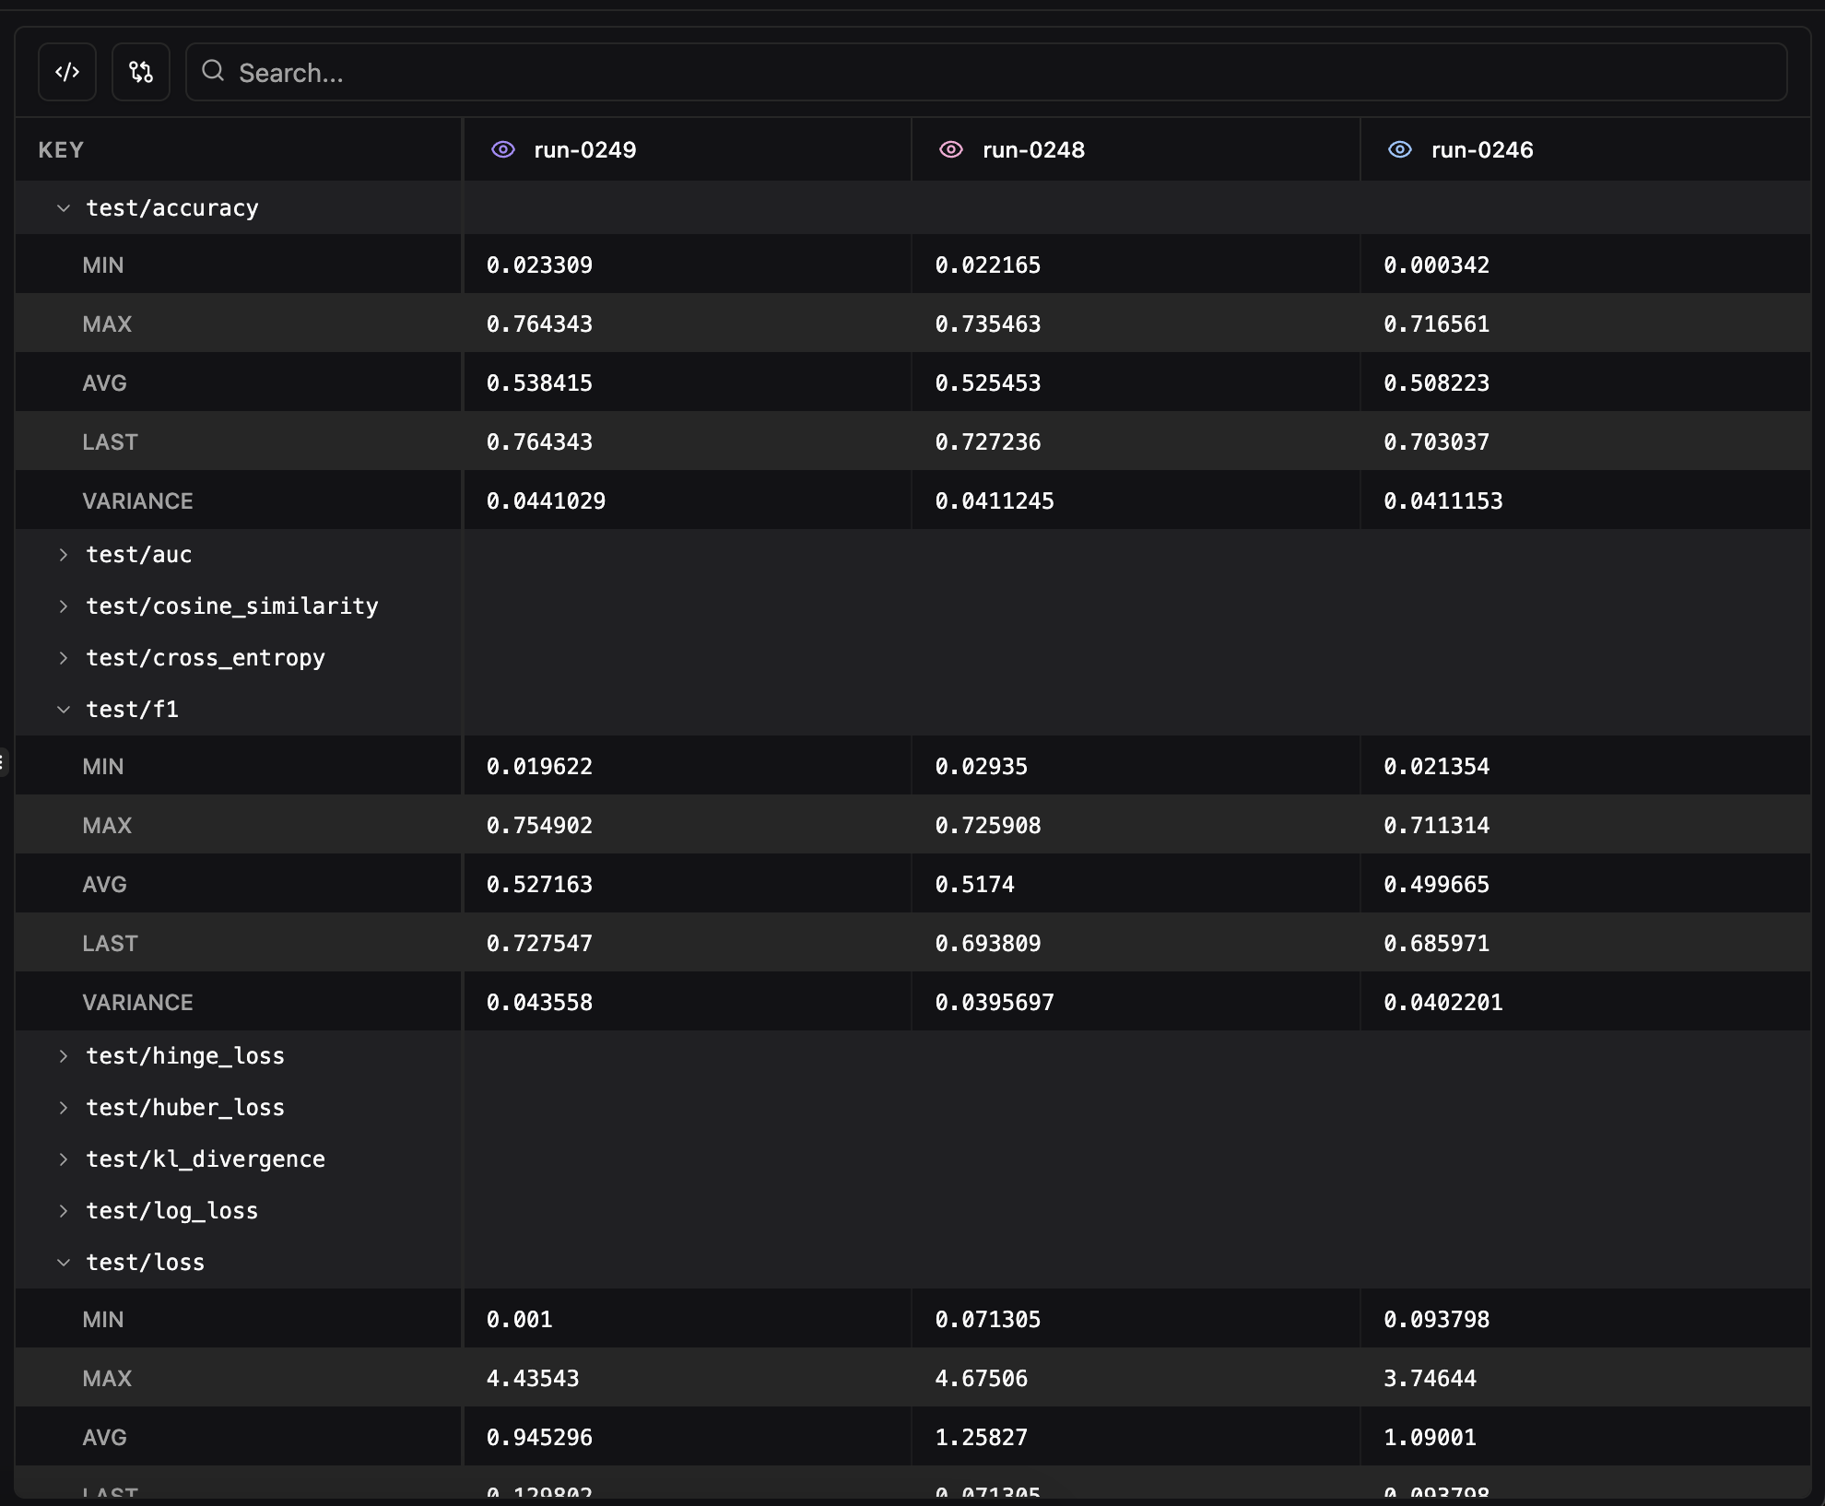Image resolution: width=1825 pixels, height=1506 pixels.
Task: Click the code view icon button
Action: pos(67,72)
